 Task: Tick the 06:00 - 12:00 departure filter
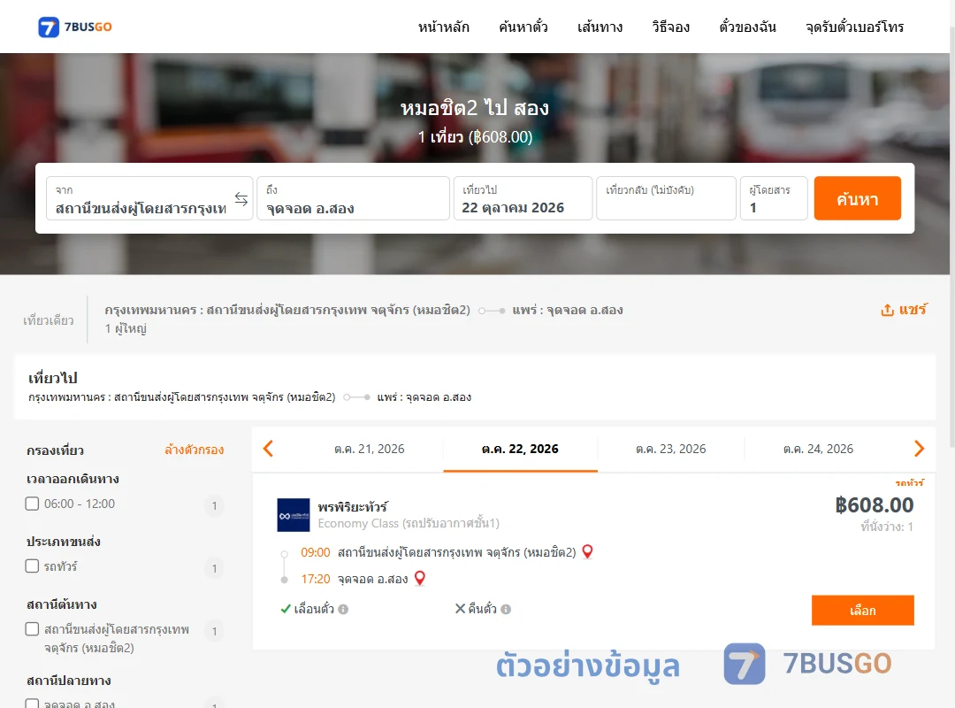coord(33,504)
